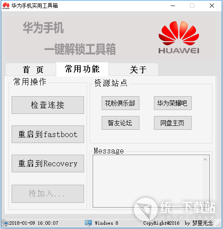This screenshot has height=229, width=223.
Task: Select the 常用功能 tab
Action: point(82,69)
